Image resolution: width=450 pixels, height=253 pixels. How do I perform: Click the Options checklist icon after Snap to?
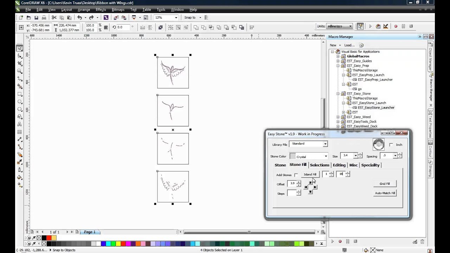(x=206, y=18)
